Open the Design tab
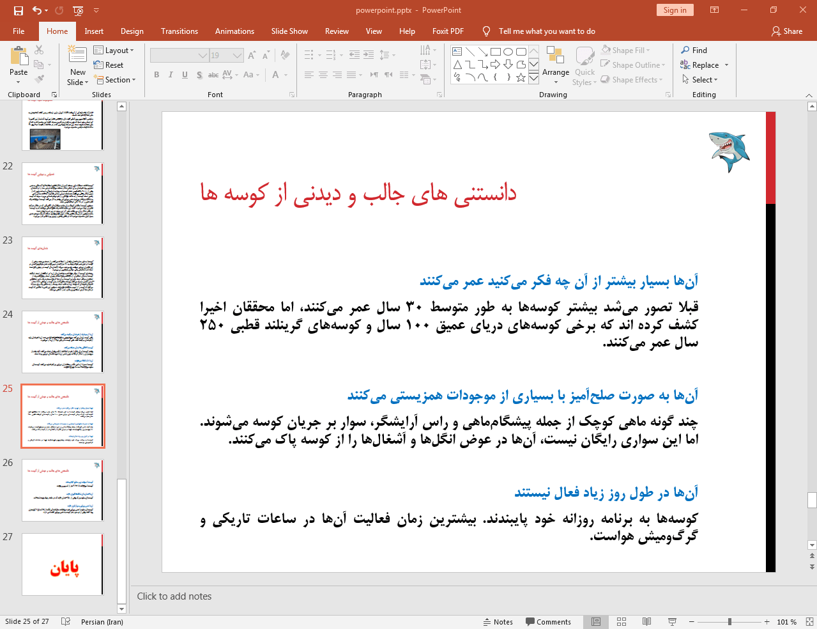 [132, 31]
